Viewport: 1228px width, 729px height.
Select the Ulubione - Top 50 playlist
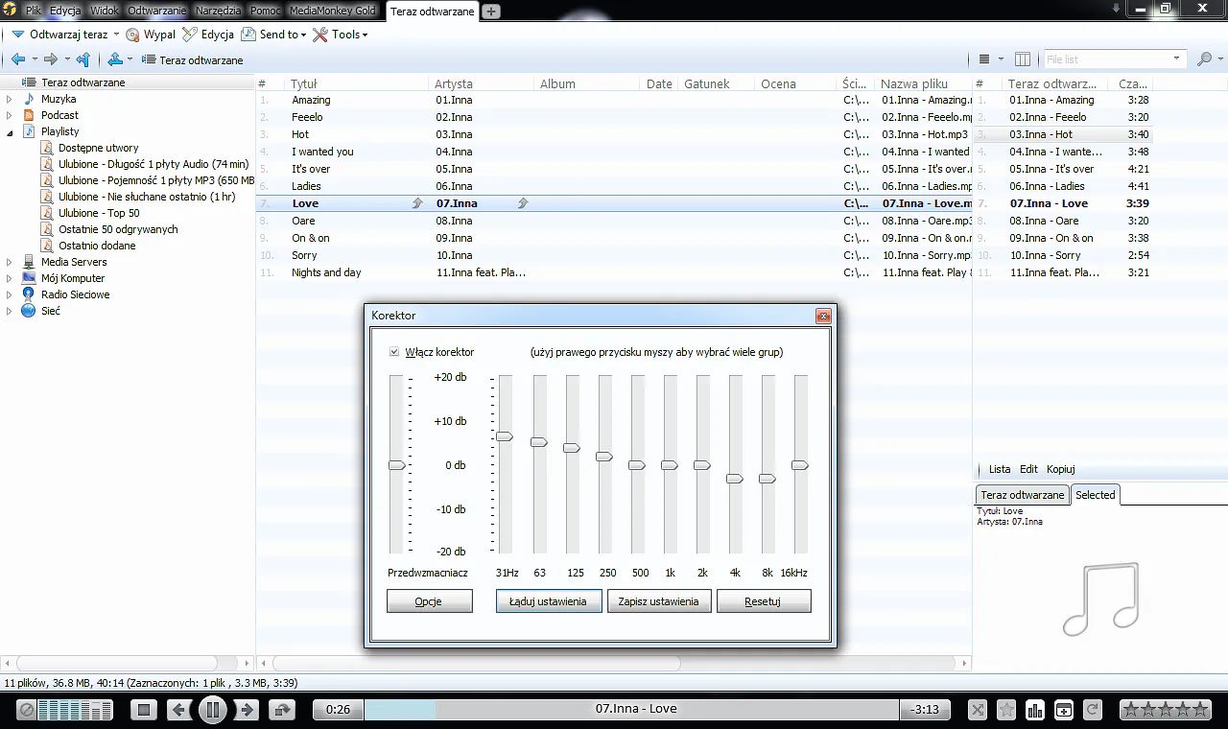pyautogui.click(x=99, y=213)
